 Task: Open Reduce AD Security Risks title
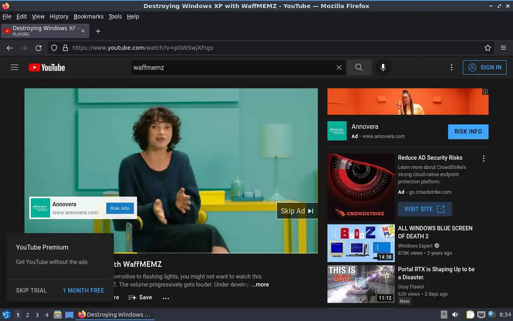tap(430, 158)
